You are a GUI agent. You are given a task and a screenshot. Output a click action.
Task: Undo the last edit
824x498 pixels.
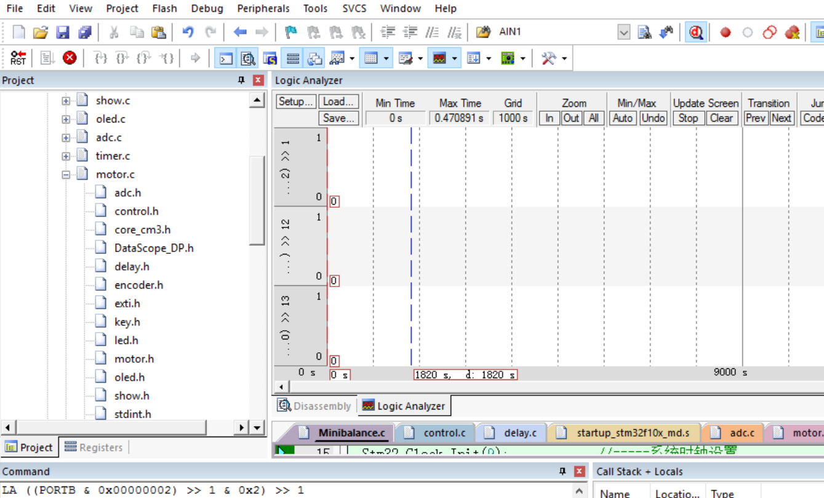click(188, 32)
